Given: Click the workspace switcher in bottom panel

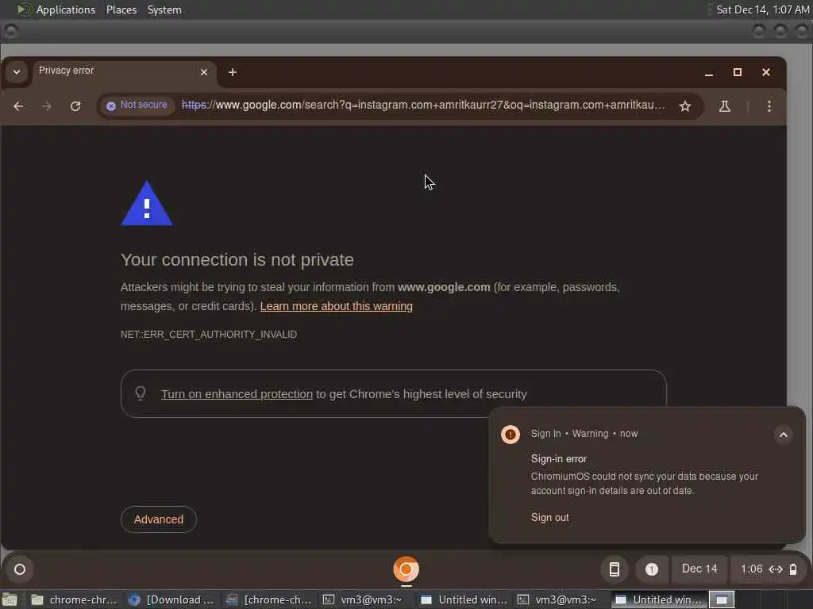Looking at the screenshot, I should (722, 599).
